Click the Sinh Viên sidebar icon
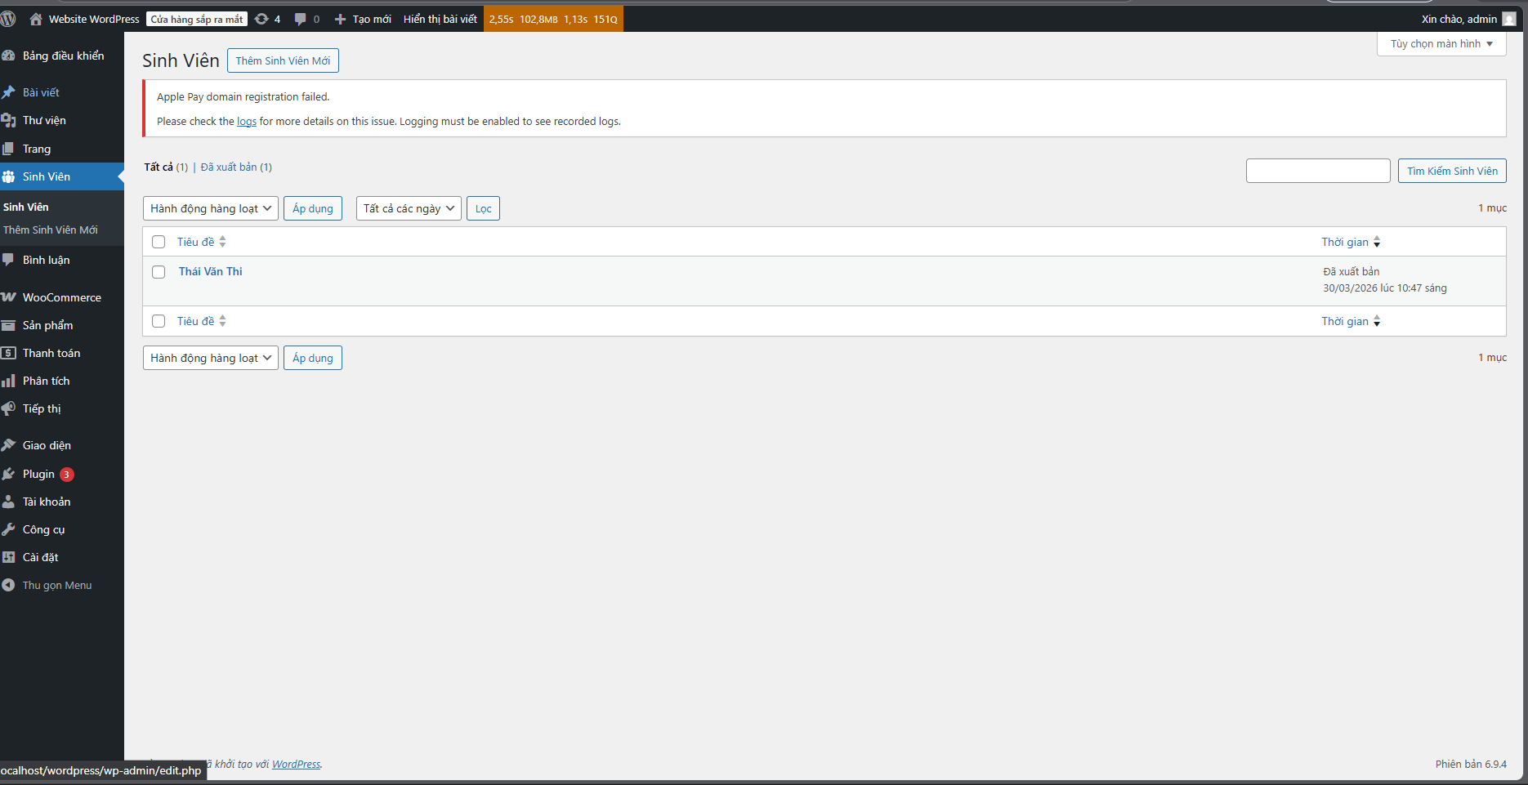 (x=8, y=176)
